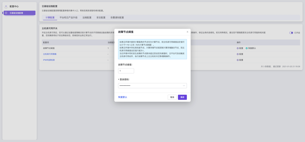Open the 运维配置 tab
Viewport: 305px width, 142px height.
coord(87,18)
